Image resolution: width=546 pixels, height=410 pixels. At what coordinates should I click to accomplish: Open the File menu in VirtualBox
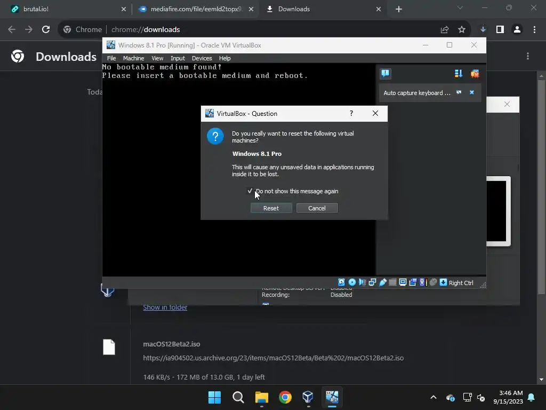(111, 58)
